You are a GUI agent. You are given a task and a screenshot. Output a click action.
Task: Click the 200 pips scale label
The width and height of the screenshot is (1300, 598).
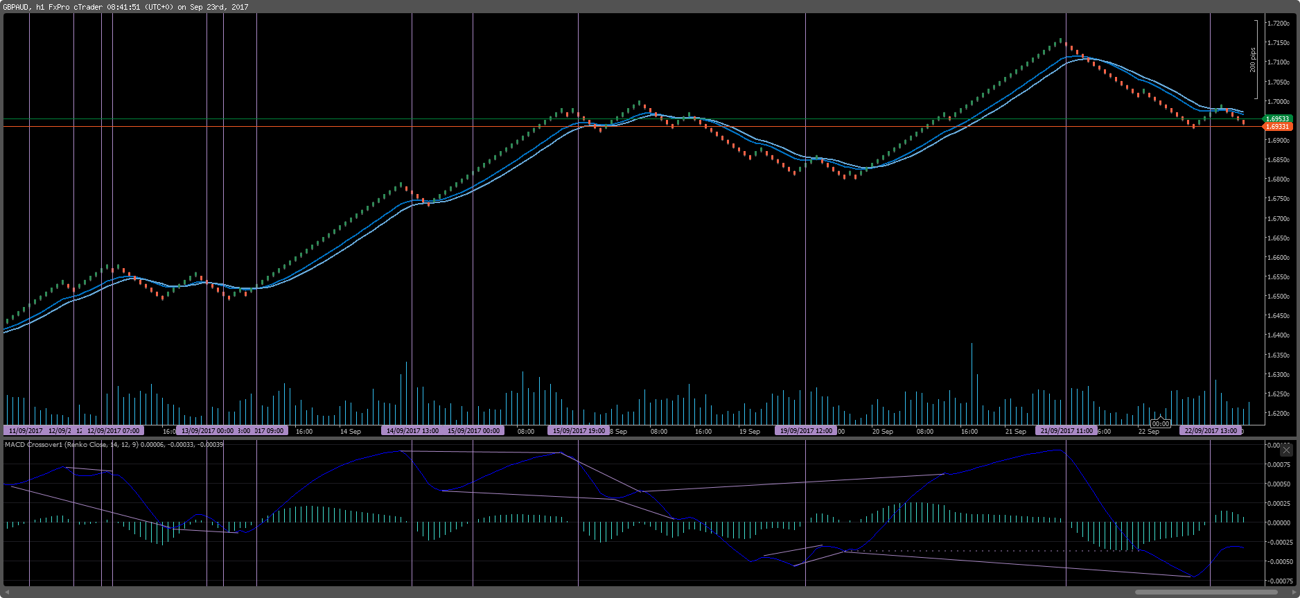tap(1253, 60)
